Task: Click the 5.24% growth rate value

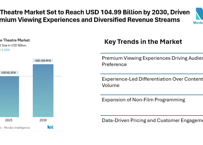Action: click(x=6, y=50)
